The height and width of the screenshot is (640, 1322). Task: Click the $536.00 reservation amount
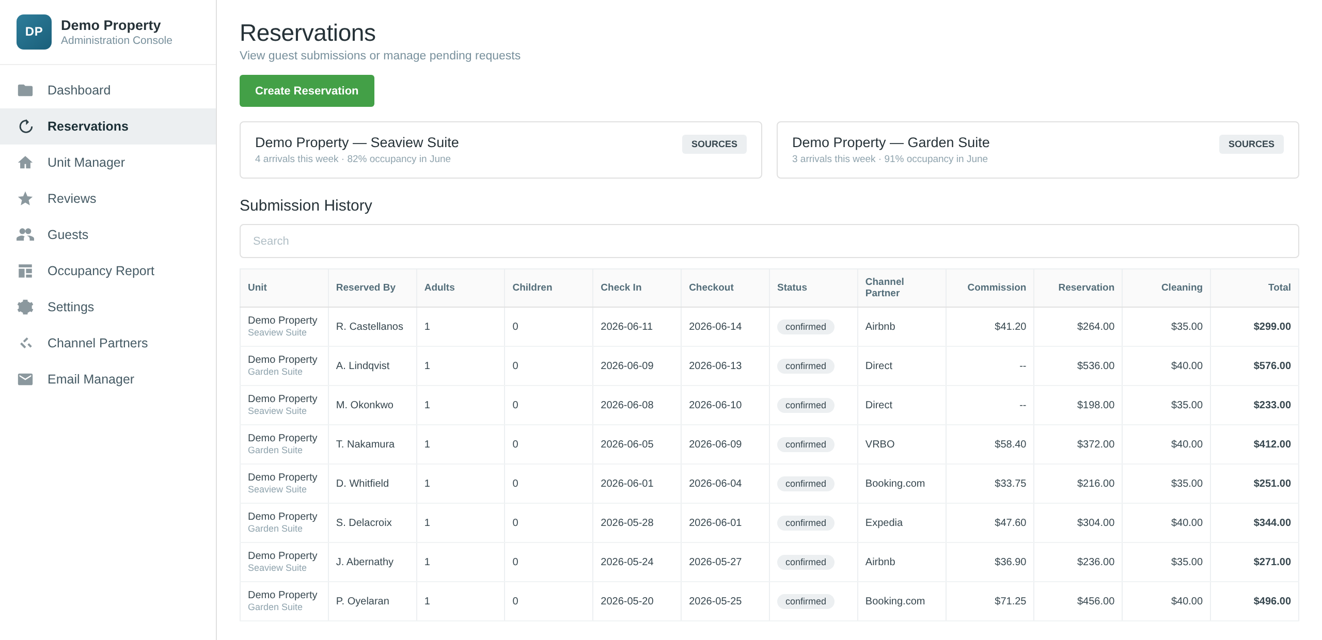tap(1095, 366)
